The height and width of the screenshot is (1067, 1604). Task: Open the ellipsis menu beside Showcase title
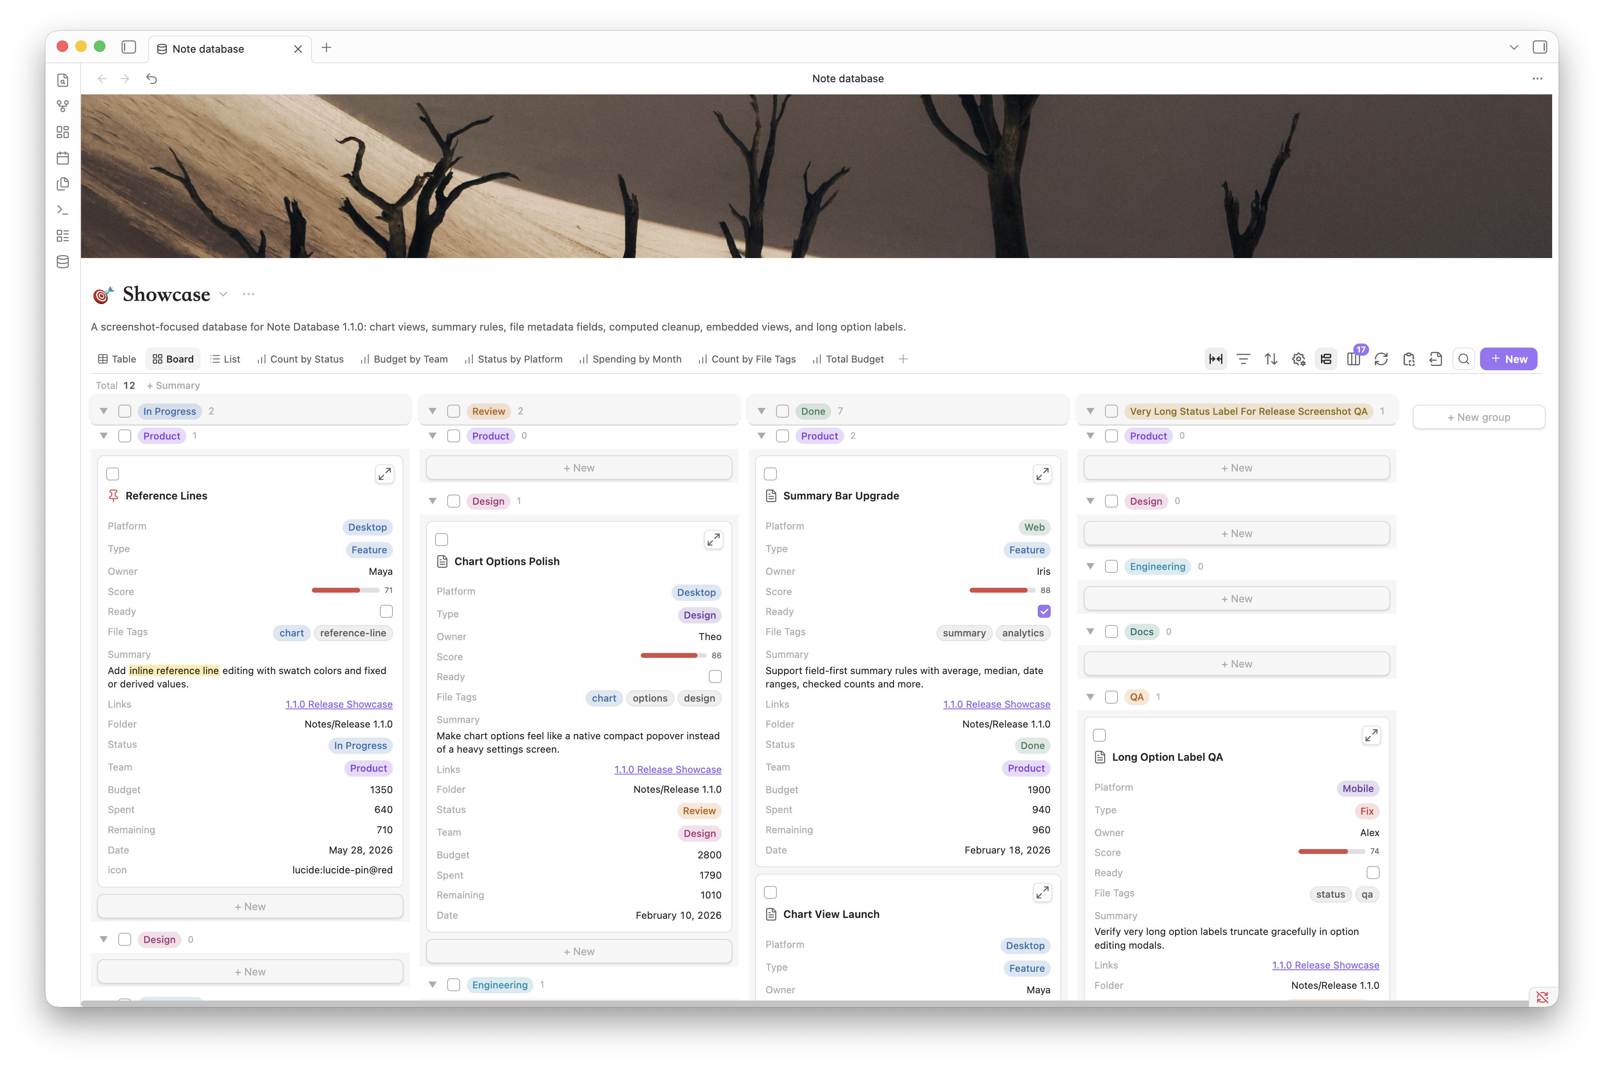click(249, 294)
